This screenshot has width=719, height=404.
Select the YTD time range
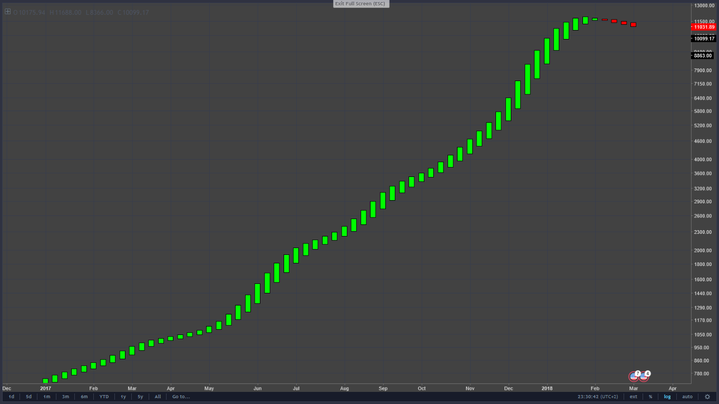pos(104,397)
